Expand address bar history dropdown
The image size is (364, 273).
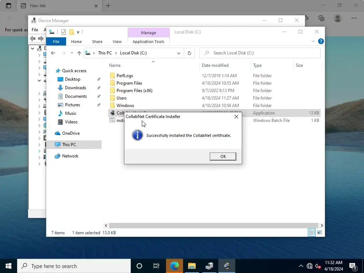pos(178,53)
